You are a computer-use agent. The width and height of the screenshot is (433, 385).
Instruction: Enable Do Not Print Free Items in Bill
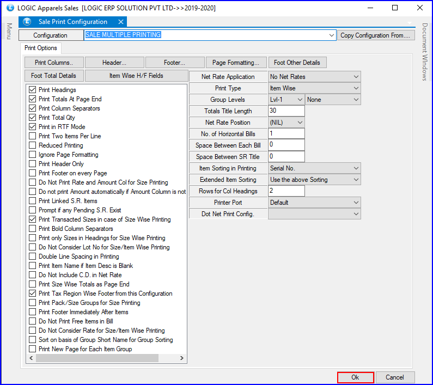coord(33,321)
